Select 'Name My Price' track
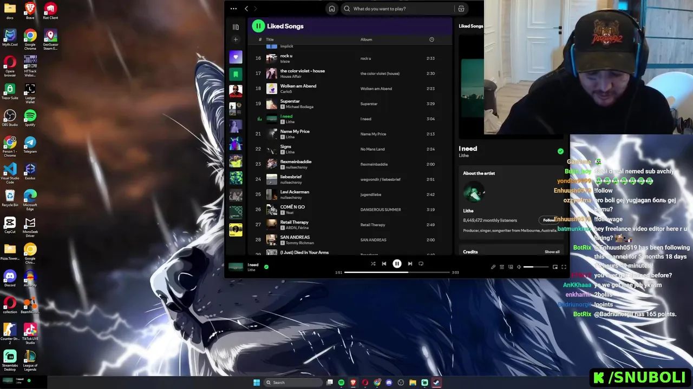 coord(349,134)
